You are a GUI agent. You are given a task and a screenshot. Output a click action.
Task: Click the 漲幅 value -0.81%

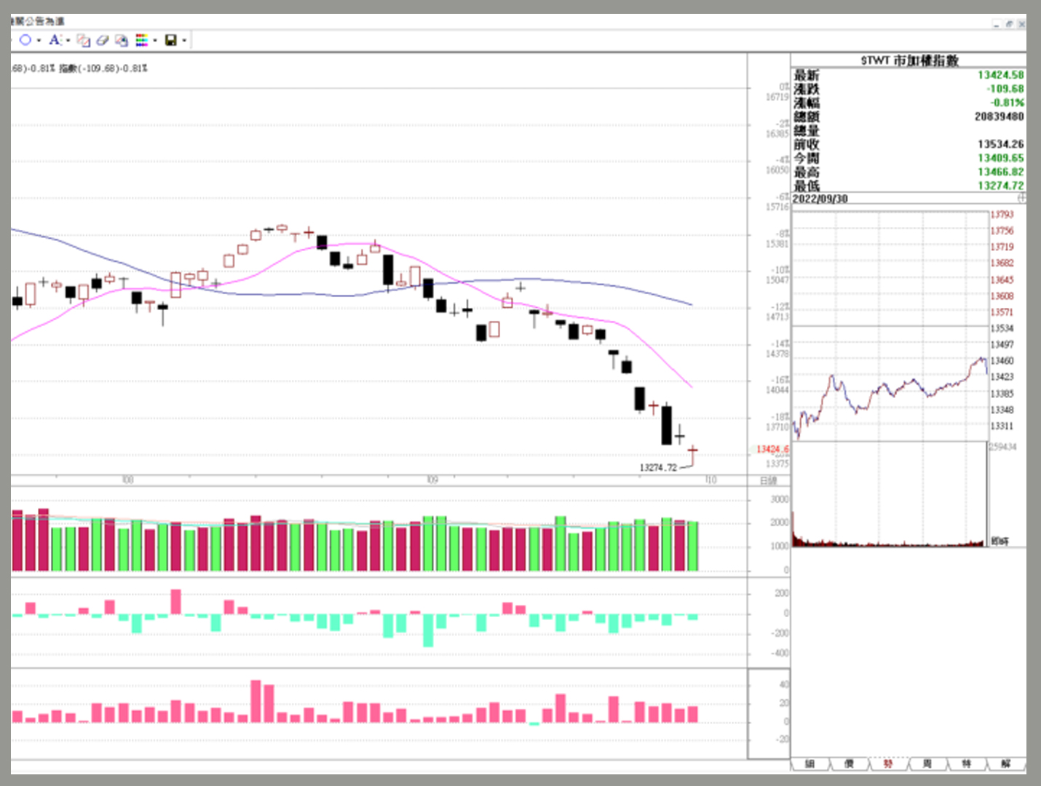click(1007, 103)
